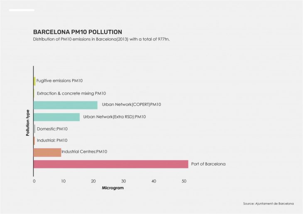Click the Urban Network(Extra RSD) teal bar

click(56, 117)
